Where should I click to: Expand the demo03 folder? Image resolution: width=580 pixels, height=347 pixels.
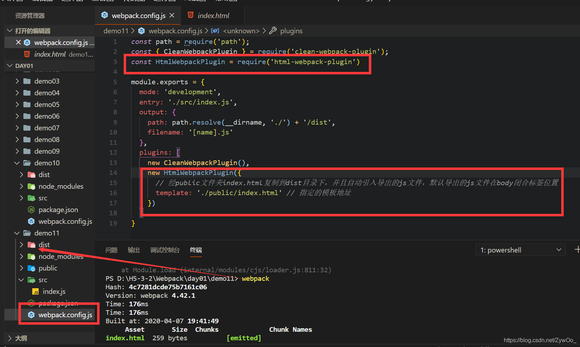17,81
